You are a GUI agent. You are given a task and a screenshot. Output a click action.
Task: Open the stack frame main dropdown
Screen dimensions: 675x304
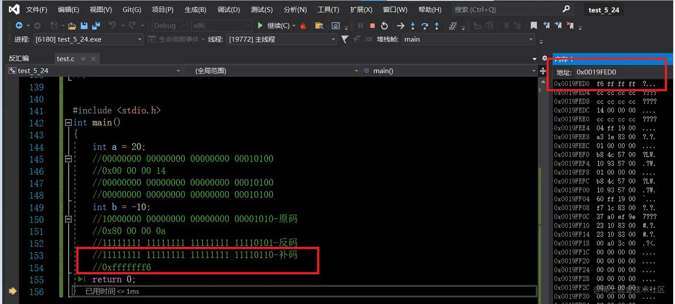click(x=468, y=39)
